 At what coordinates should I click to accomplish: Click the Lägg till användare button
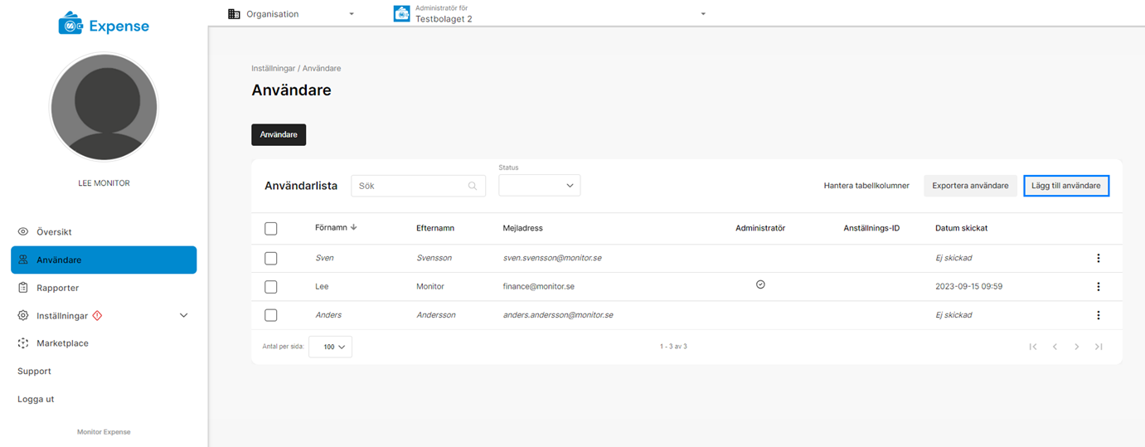(1065, 186)
